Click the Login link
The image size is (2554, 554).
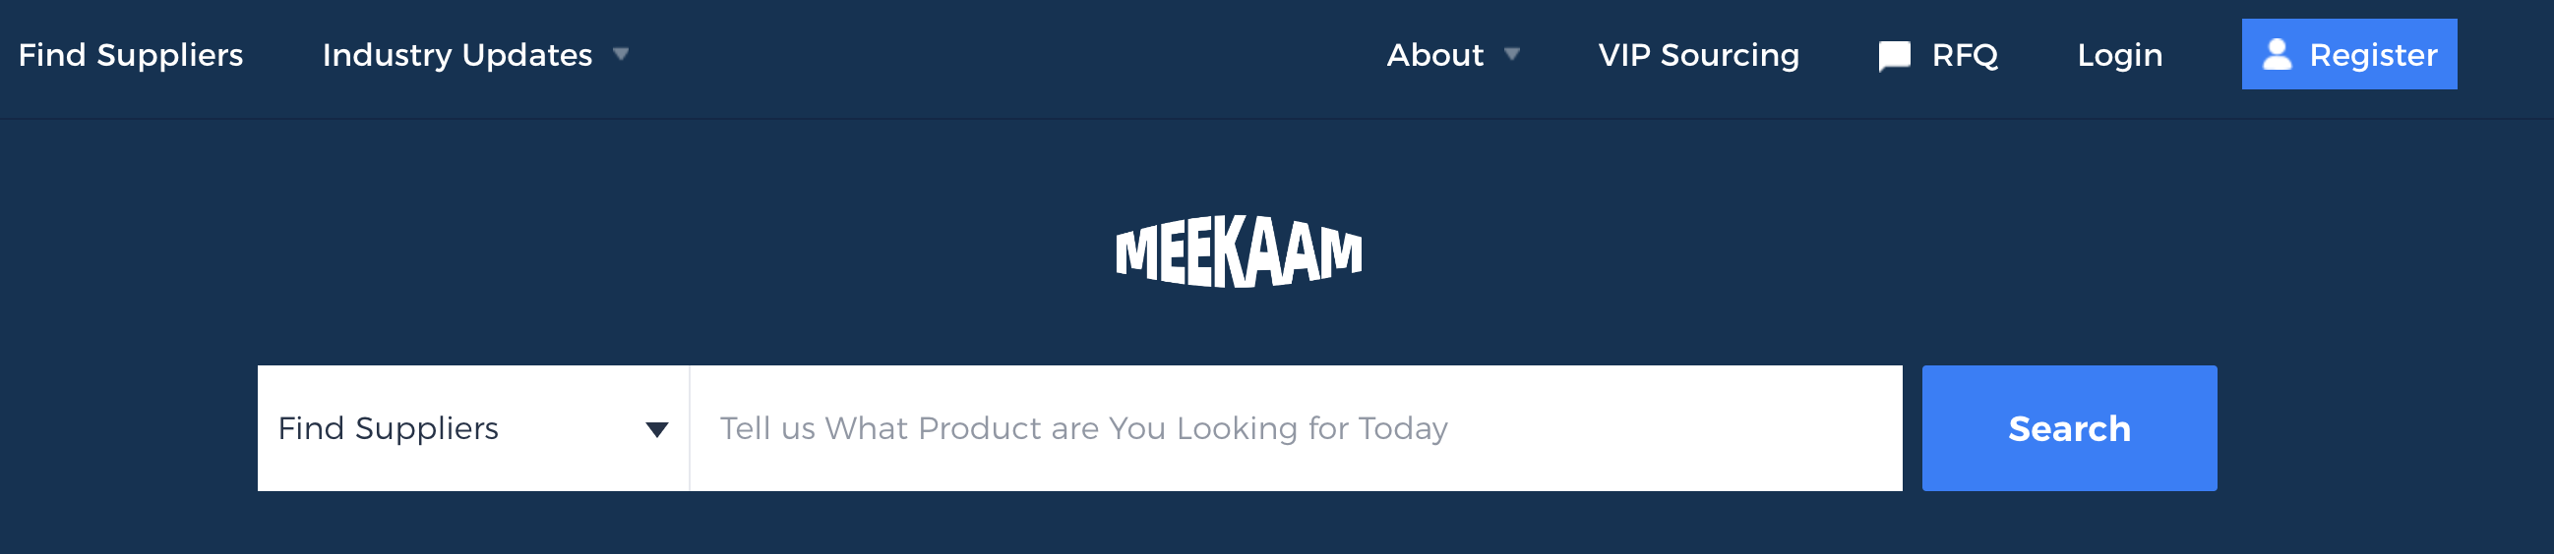click(2119, 54)
